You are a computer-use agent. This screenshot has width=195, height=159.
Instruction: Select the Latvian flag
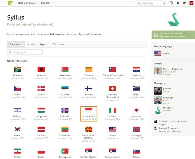41,129
